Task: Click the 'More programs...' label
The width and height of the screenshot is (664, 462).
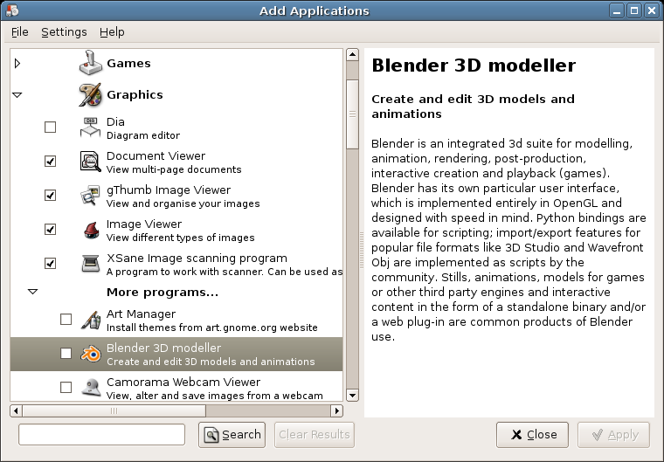Action: pos(163,293)
